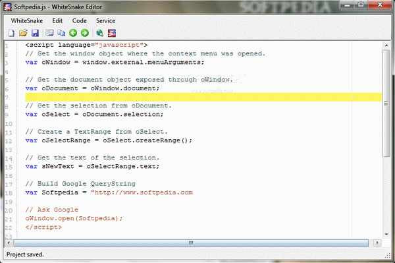Image resolution: width=395 pixels, height=263 pixels.
Task: Click the vertical scrollbar up arrow
Action: tap(386, 45)
